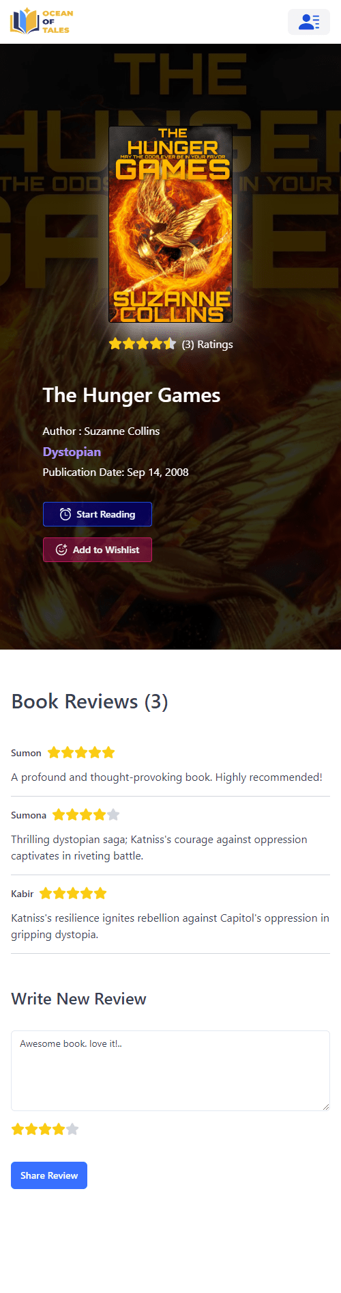Open the Dystopian genre link
This screenshot has height=1293, width=341.
[x=72, y=452]
